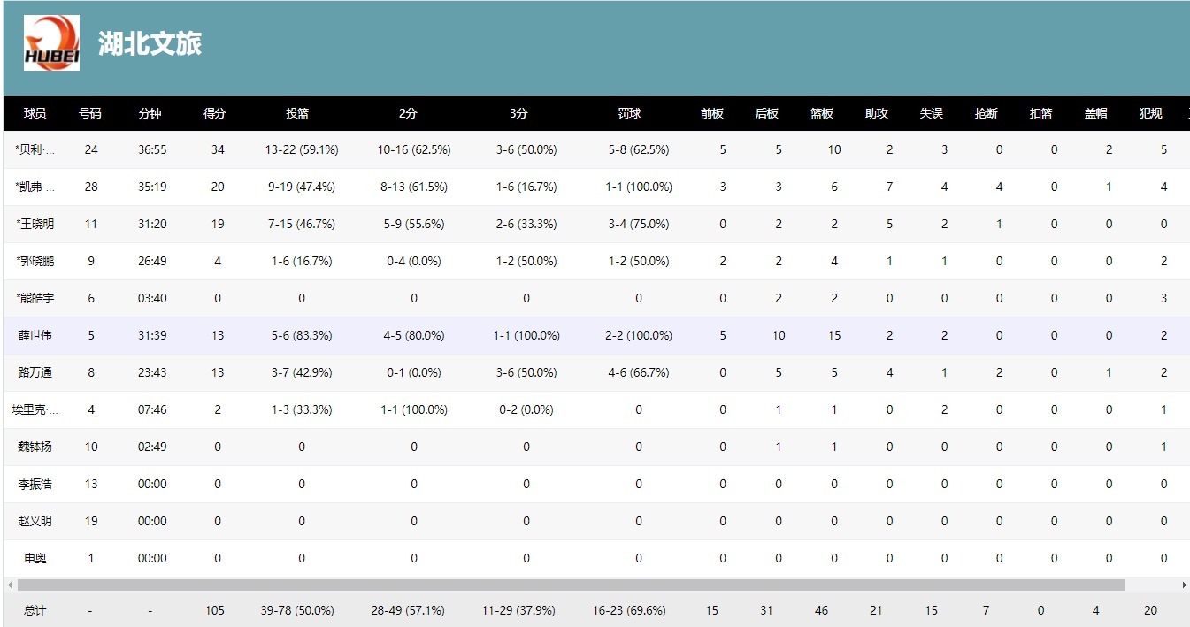Click the 总计 totals row label
The height and width of the screenshot is (627, 1190).
35,610
